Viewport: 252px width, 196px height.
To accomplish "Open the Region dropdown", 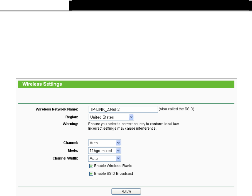I will [x=111, y=117].
